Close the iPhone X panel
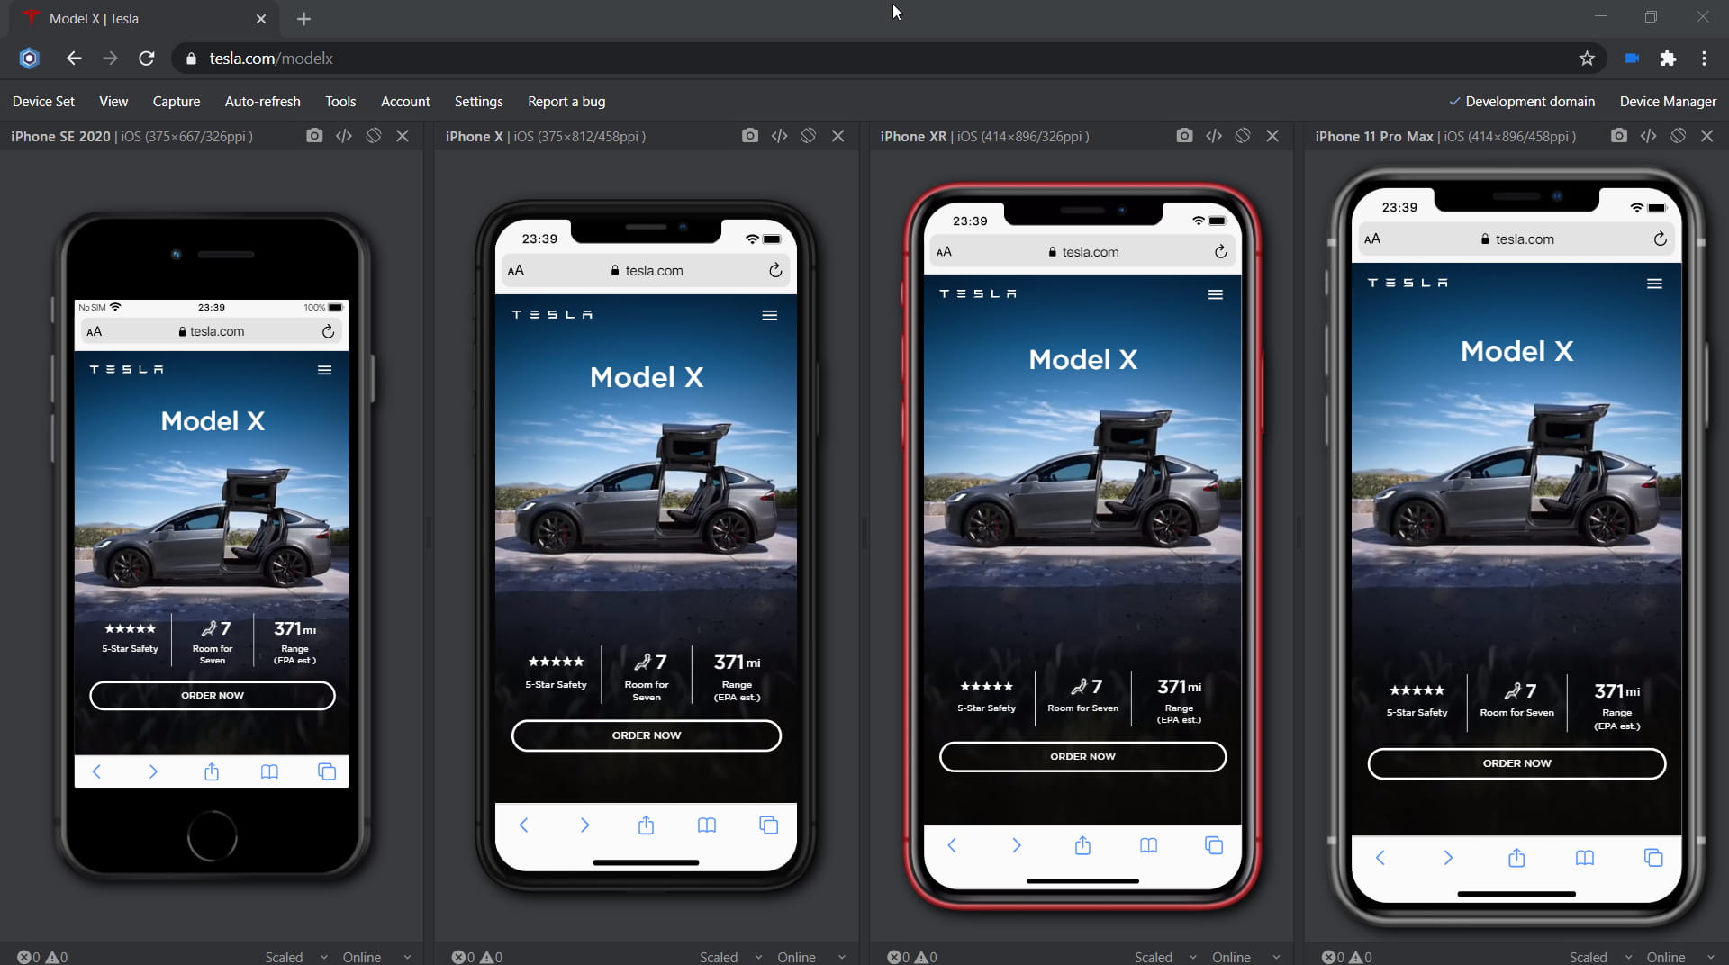Image resolution: width=1729 pixels, height=965 pixels. click(837, 136)
